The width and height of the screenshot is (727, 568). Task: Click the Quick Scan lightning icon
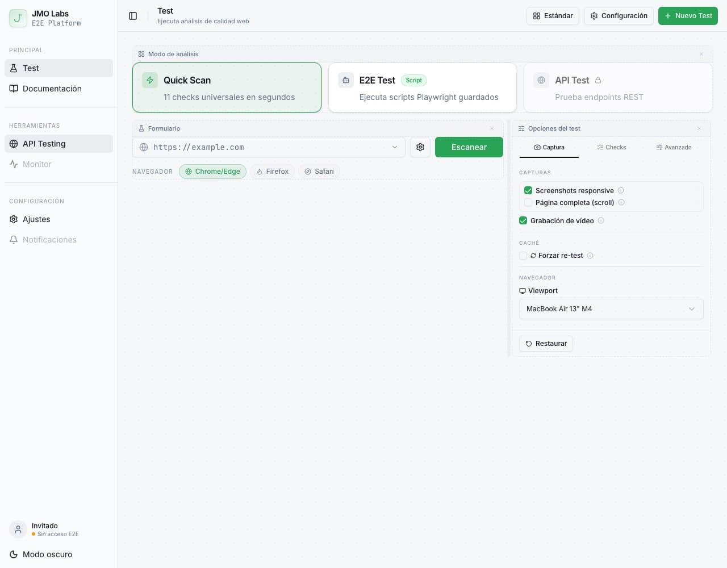tap(150, 80)
